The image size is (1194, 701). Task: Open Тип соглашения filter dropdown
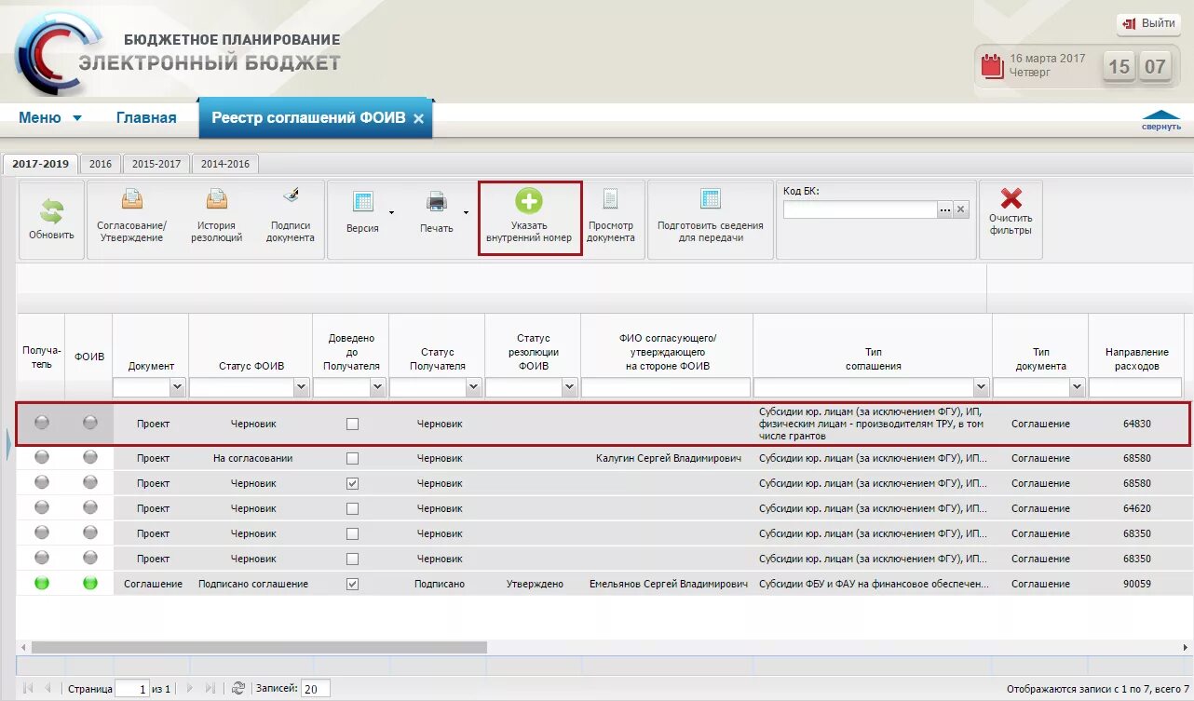tap(981, 387)
